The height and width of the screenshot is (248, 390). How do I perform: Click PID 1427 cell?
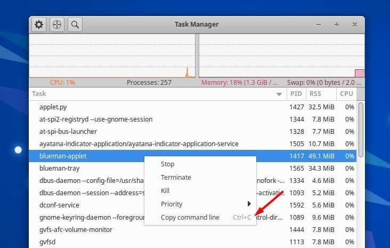(297, 107)
